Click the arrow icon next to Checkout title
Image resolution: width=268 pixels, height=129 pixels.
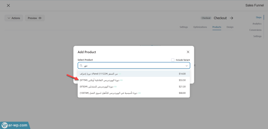(x=231, y=18)
